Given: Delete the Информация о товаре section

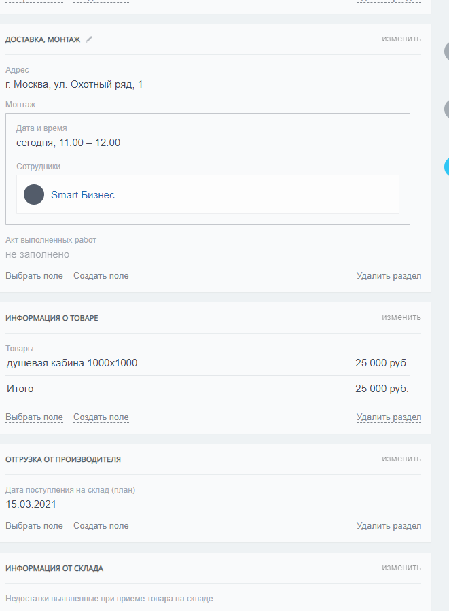Looking at the screenshot, I should 389,417.
